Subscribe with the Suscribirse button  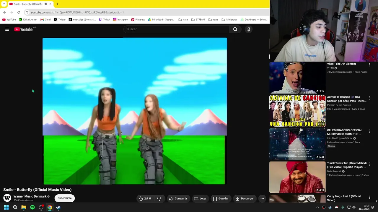[x=65, y=198]
